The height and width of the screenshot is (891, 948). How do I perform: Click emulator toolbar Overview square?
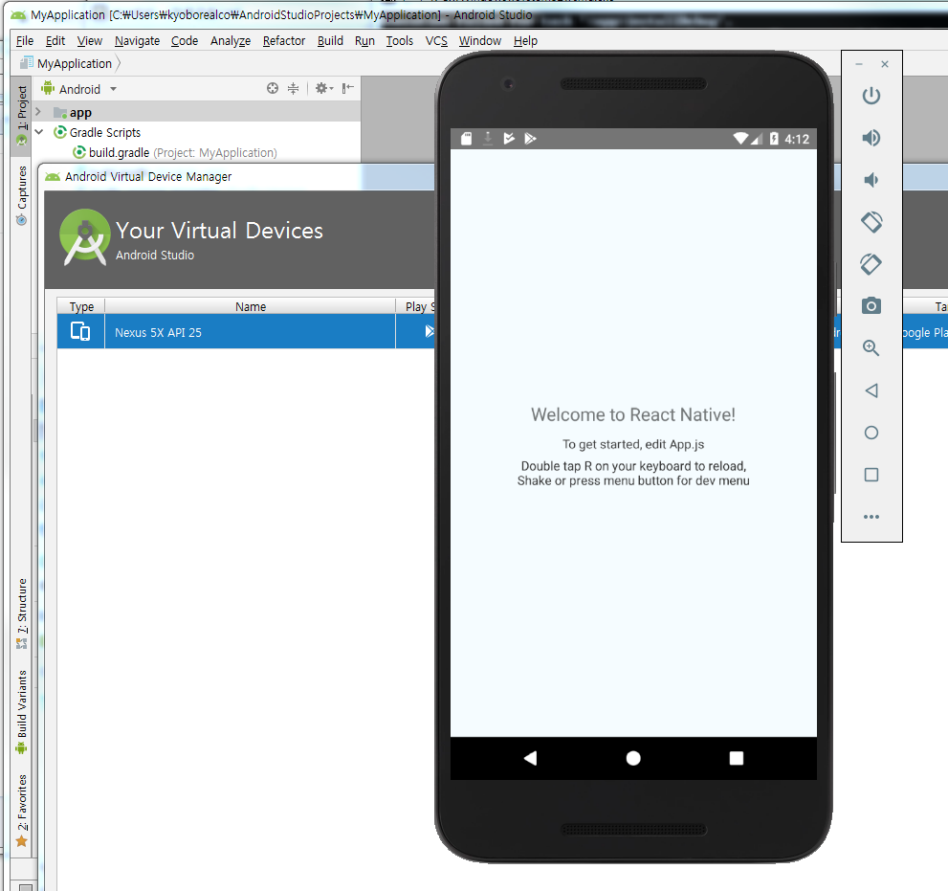tap(871, 475)
